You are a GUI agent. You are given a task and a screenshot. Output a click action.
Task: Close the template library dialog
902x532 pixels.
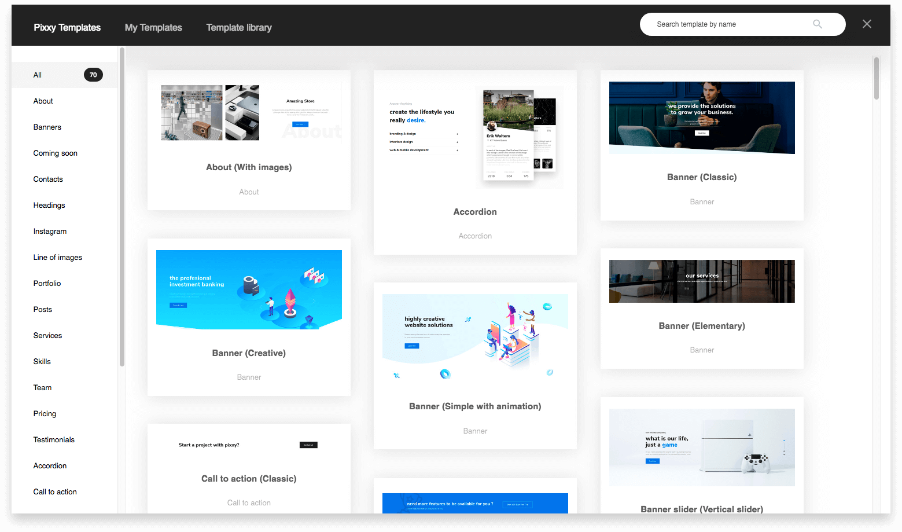click(x=866, y=24)
